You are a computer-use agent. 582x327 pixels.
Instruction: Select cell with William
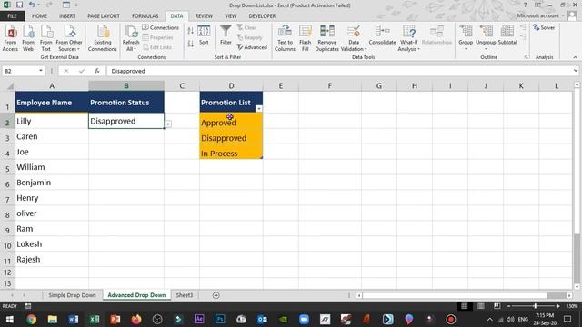(x=52, y=167)
